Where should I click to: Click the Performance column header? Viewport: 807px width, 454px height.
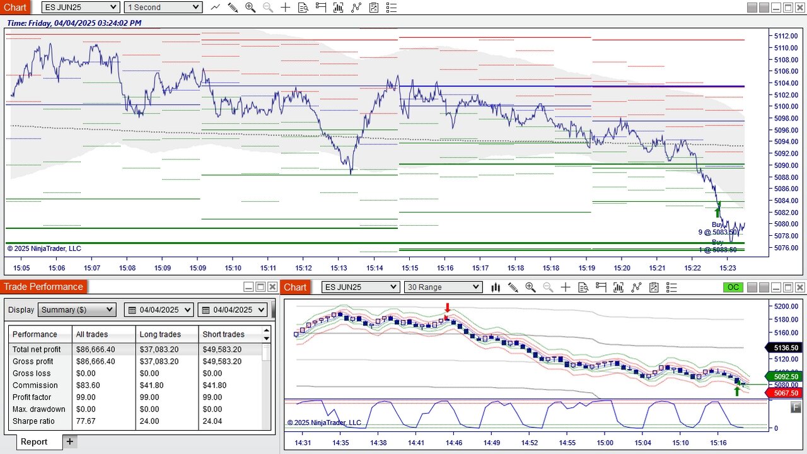click(x=40, y=334)
